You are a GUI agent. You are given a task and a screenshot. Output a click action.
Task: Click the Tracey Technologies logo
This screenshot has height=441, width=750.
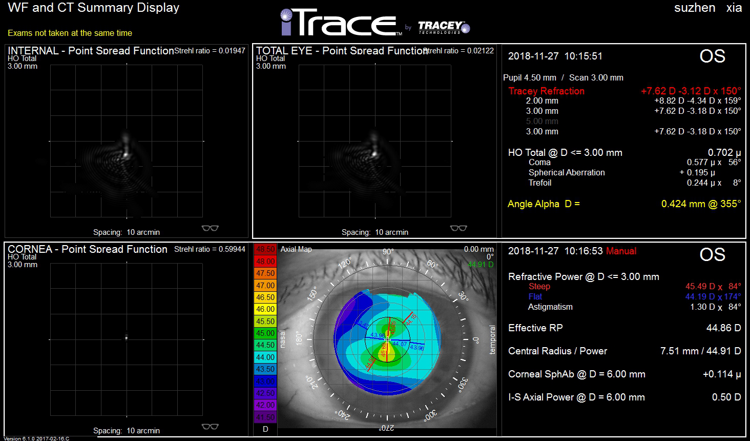pos(444,27)
